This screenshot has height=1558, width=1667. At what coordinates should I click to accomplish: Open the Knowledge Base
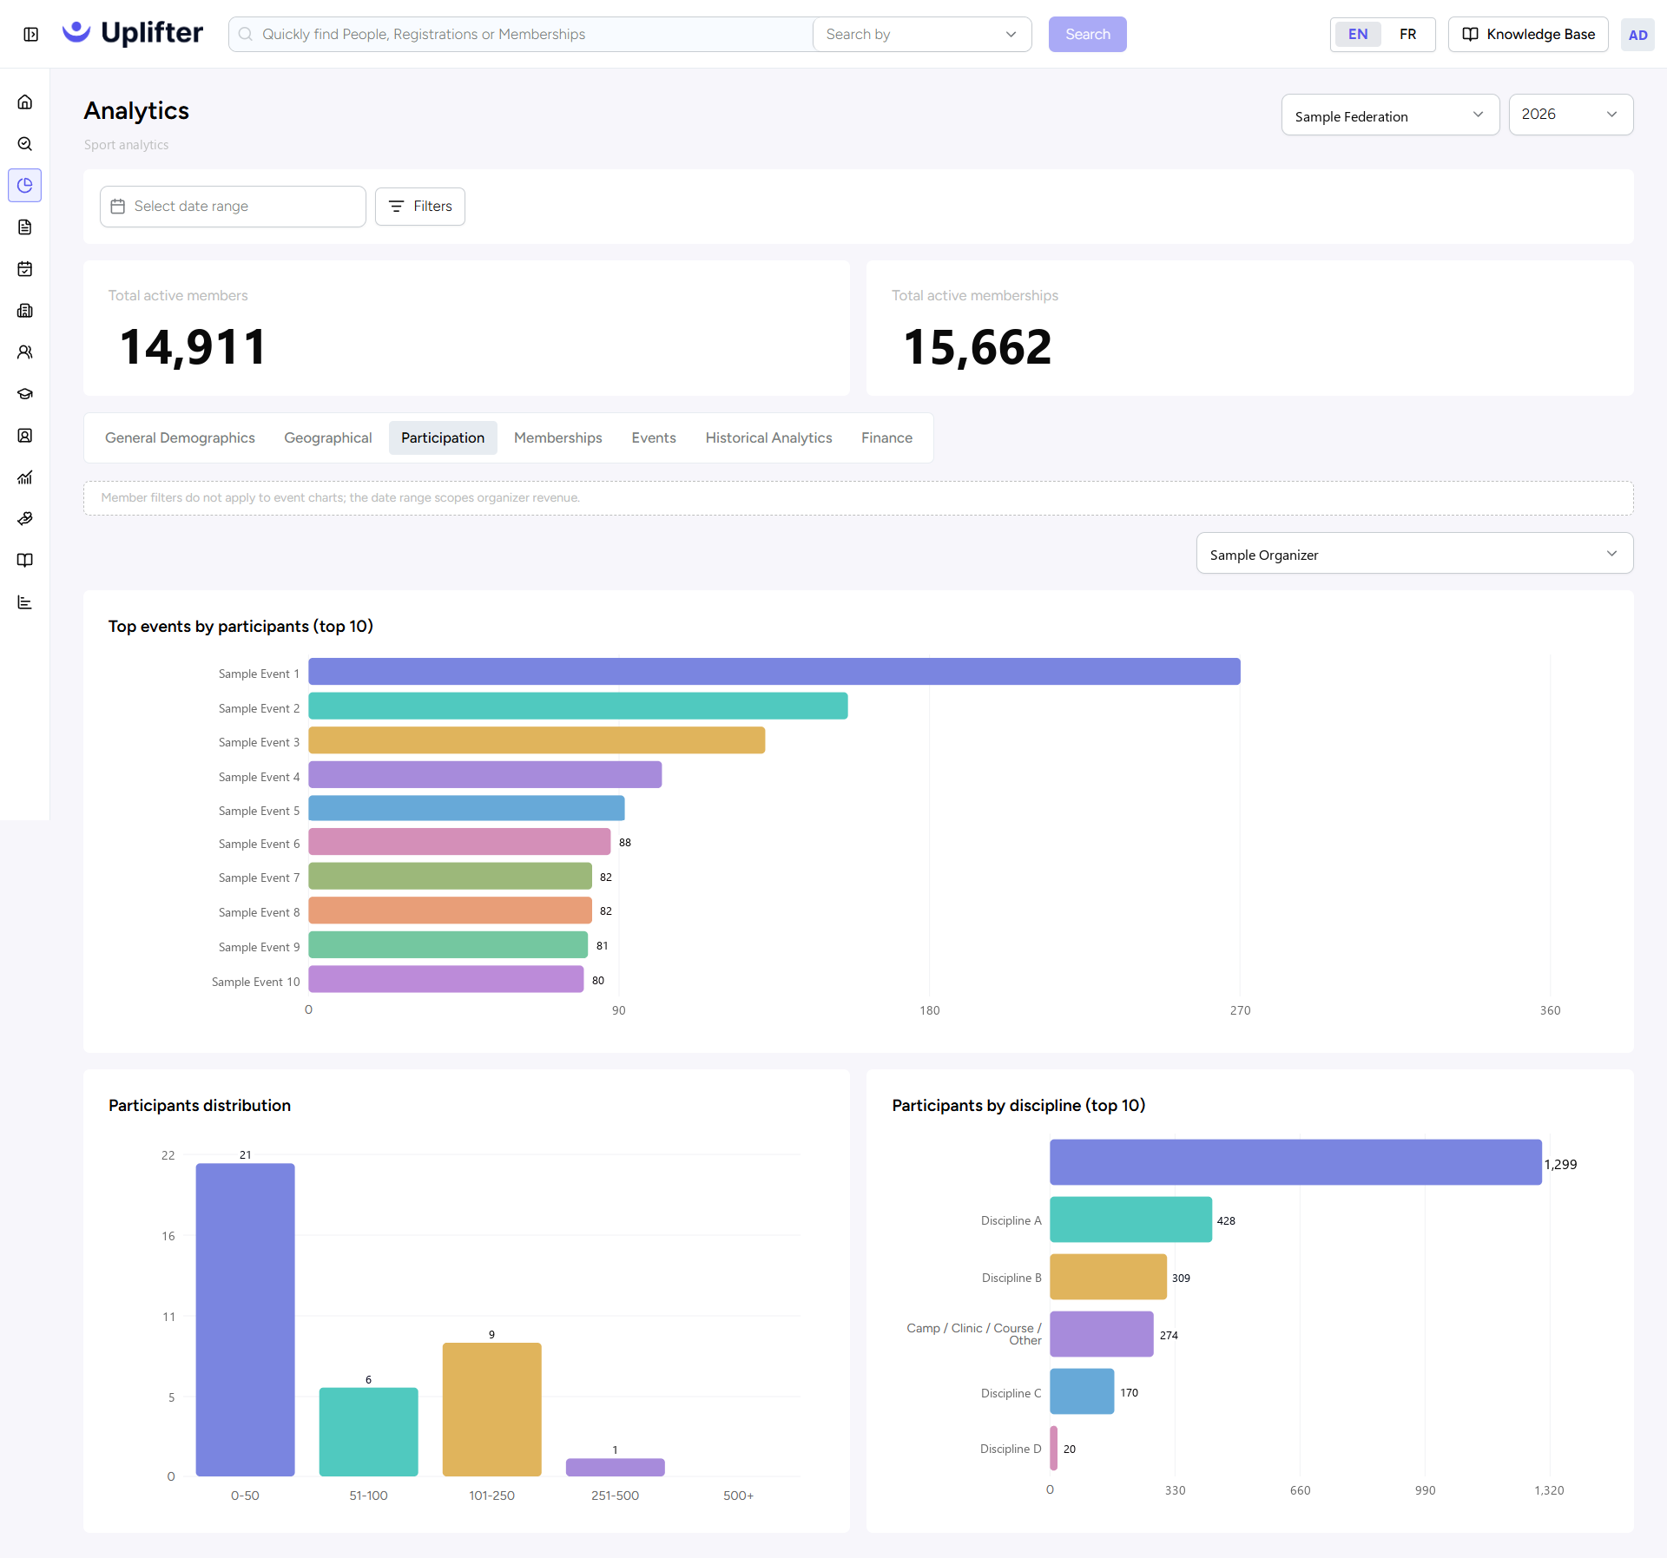[x=1528, y=35]
